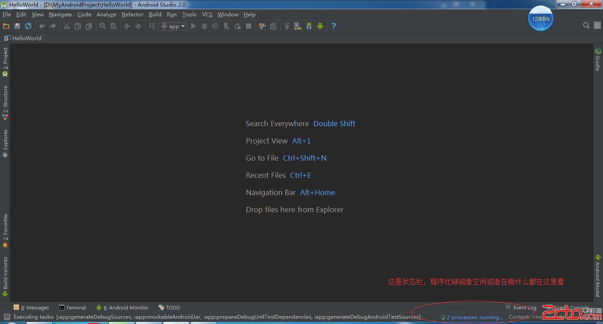Screen dimensions: 603x324
Task: Open the Help question mark icon
Action: 334,26
